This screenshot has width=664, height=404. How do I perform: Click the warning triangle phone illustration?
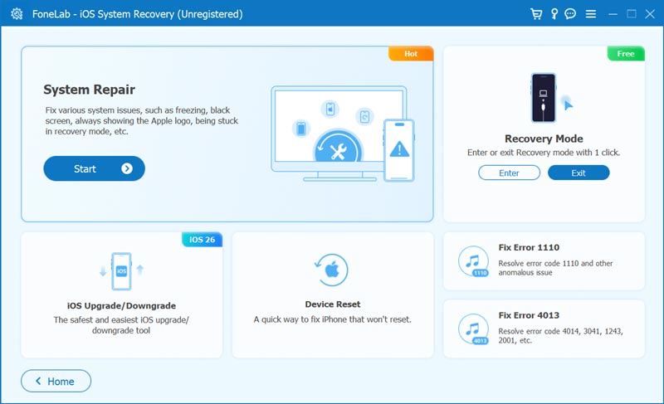click(398, 150)
